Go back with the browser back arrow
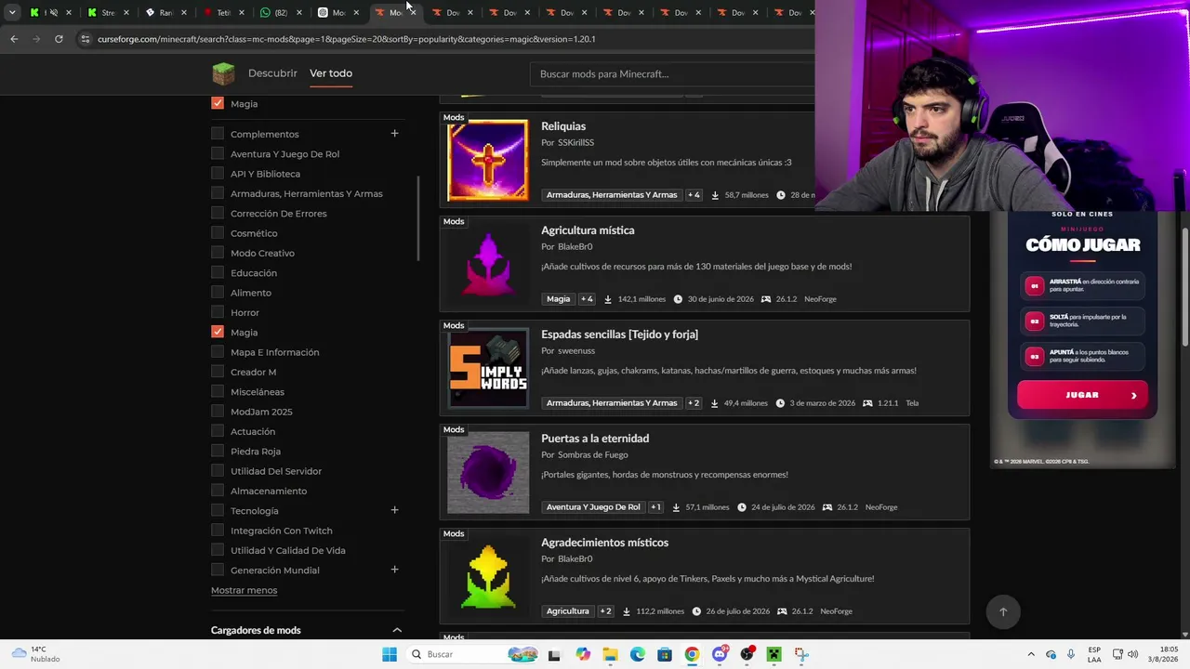Viewport: 1190px width, 669px height. [x=14, y=39]
